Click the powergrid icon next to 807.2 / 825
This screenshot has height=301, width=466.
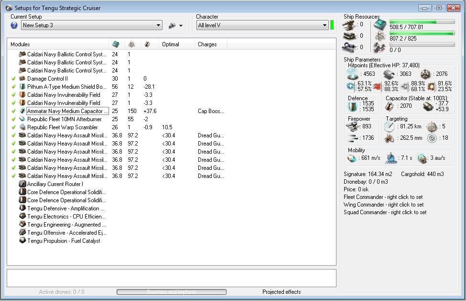pyautogui.click(x=380, y=36)
